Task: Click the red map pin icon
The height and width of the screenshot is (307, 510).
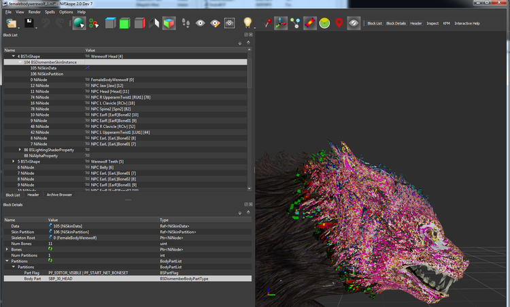Action: (x=339, y=23)
